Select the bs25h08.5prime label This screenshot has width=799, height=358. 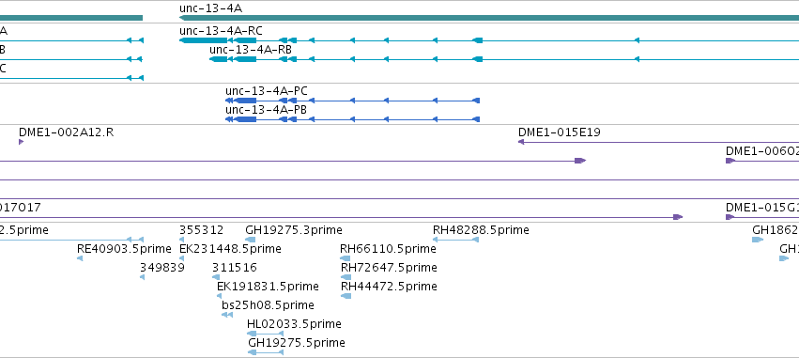click(x=268, y=305)
